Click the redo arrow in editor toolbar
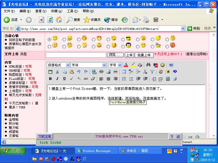Image resolution: width=218 pixels, height=163 pixels. 86,72
